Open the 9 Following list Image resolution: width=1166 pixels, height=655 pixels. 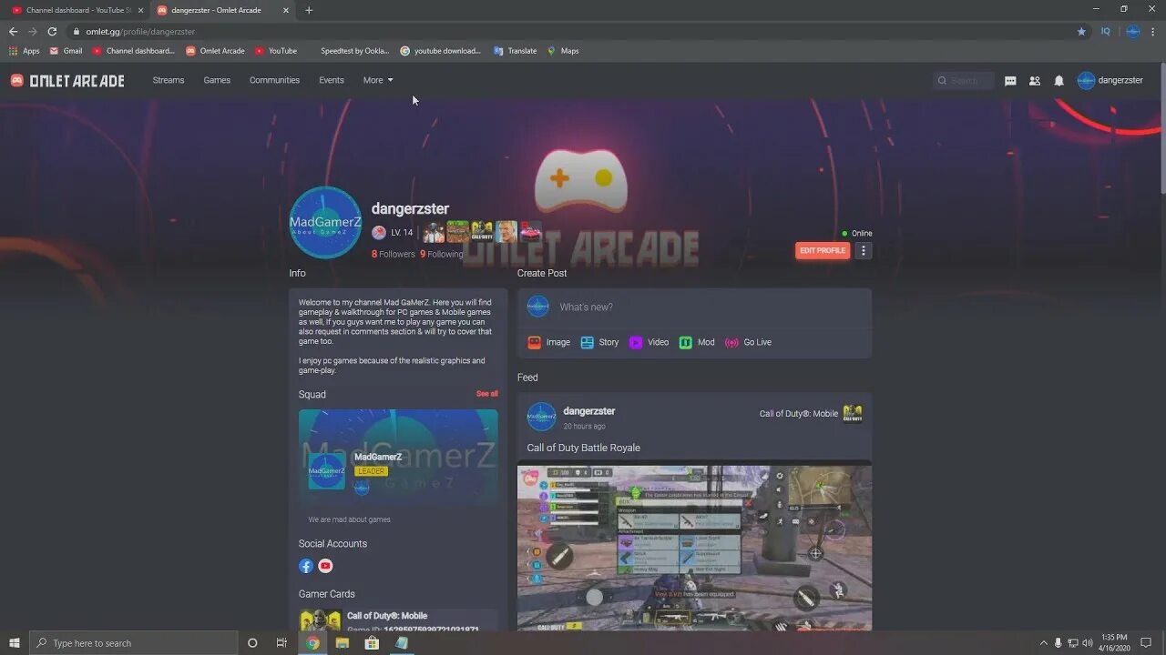click(x=442, y=254)
